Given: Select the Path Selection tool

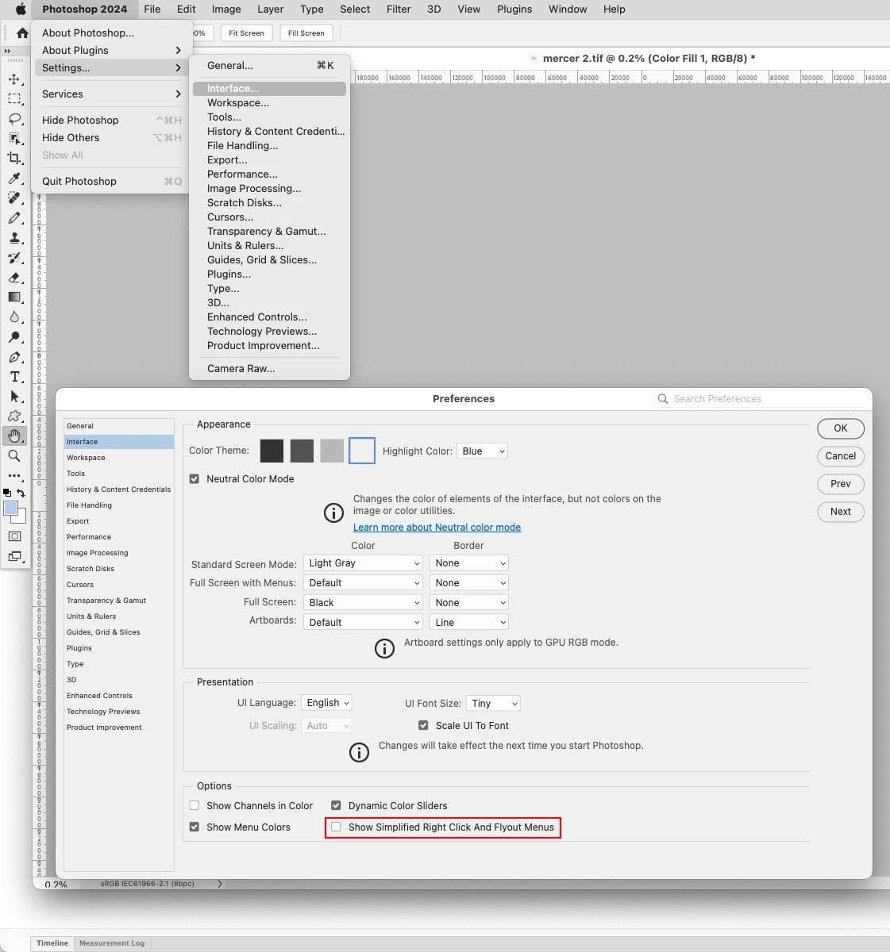Looking at the screenshot, I should pyautogui.click(x=14, y=397).
